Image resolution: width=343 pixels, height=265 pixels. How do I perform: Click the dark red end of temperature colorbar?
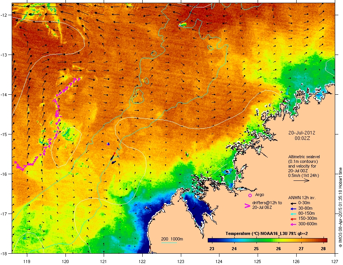pos(325,240)
